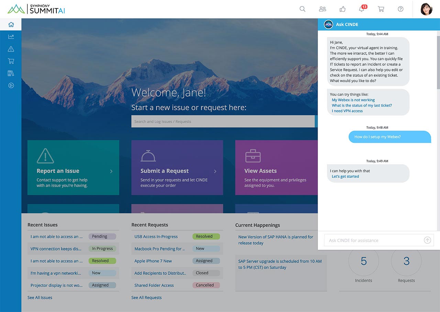Screen dimensions: 440x312
Task: Open the search magnifier icon in header
Action: [x=302, y=9]
